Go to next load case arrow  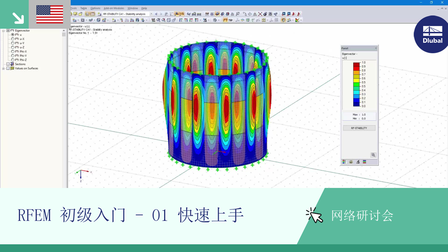point(161,14)
